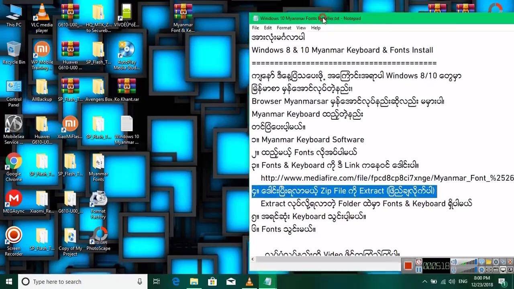
Task: Click the mediafire.com URL text in Notepad
Action: 387,178
